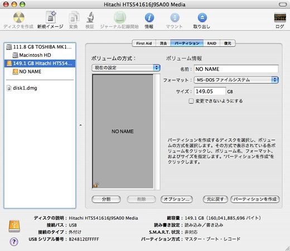Click the partition map vertical scrollbar
Image resolution: width=290 pixels, height=251 pixels.
coord(157,131)
